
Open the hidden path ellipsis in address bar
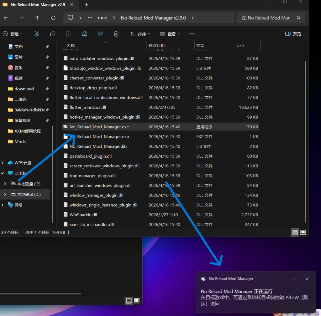90,18
